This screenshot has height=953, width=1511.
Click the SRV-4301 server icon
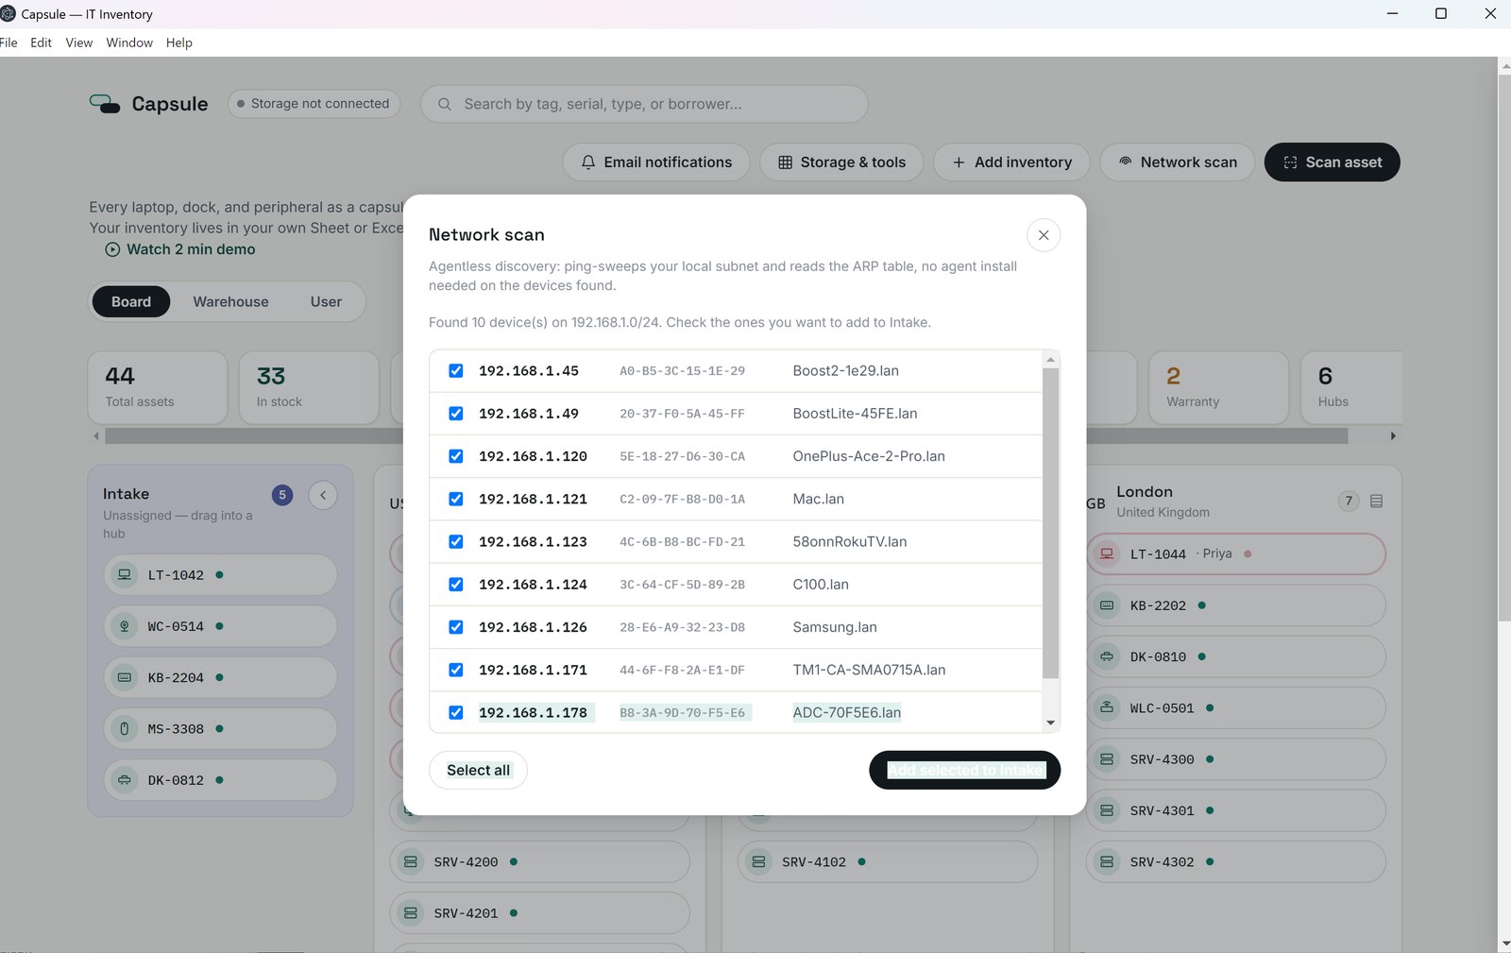(1107, 810)
